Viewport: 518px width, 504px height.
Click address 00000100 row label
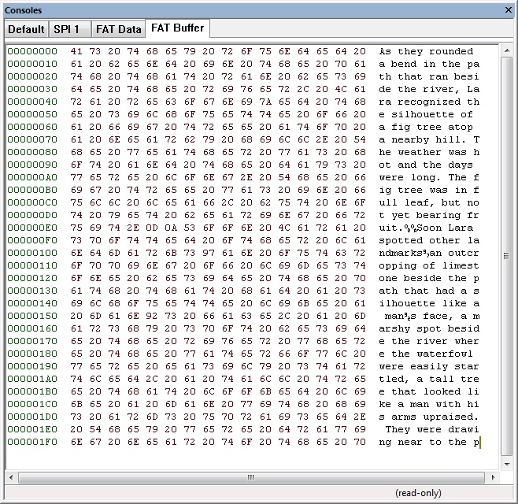click(32, 253)
